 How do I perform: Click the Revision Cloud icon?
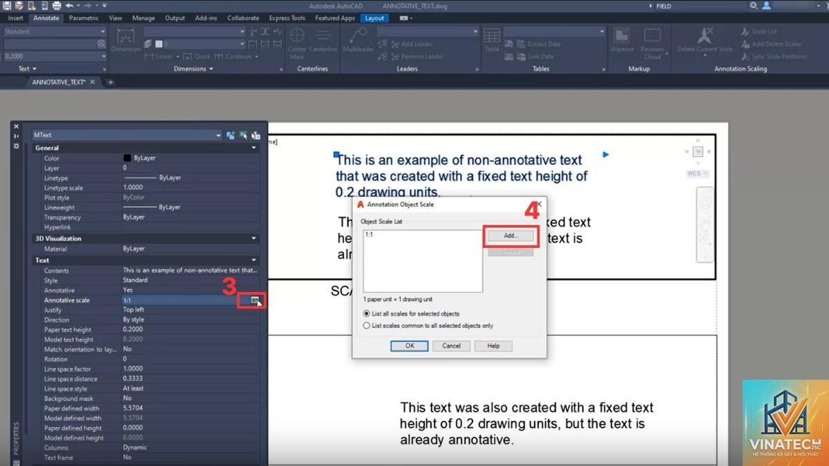652,43
